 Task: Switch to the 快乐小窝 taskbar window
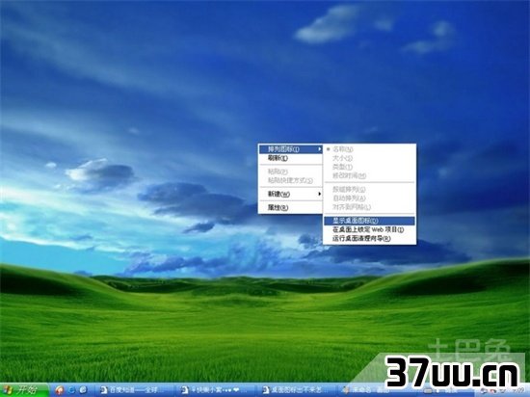coord(215,390)
